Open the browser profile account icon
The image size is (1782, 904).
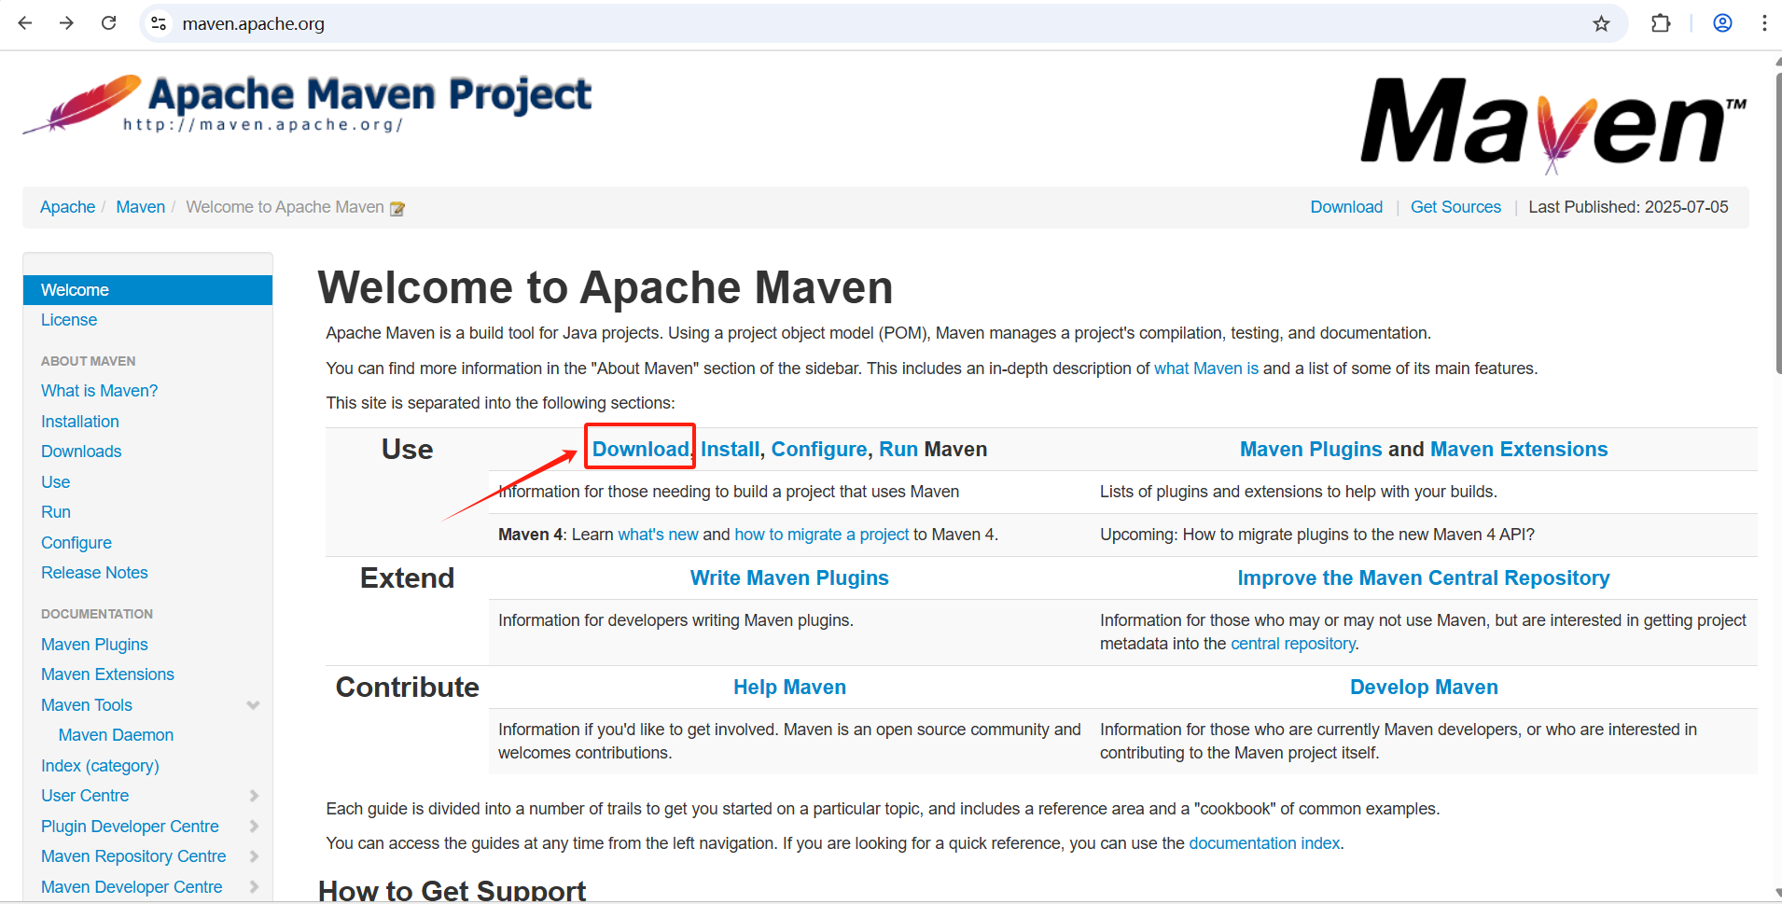pyautogui.click(x=1722, y=23)
